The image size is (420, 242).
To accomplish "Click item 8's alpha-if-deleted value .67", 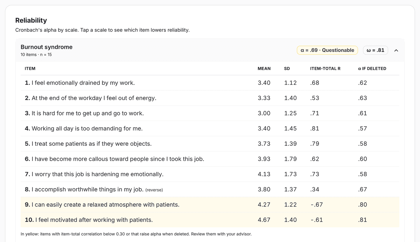I will [x=363, y=189].
